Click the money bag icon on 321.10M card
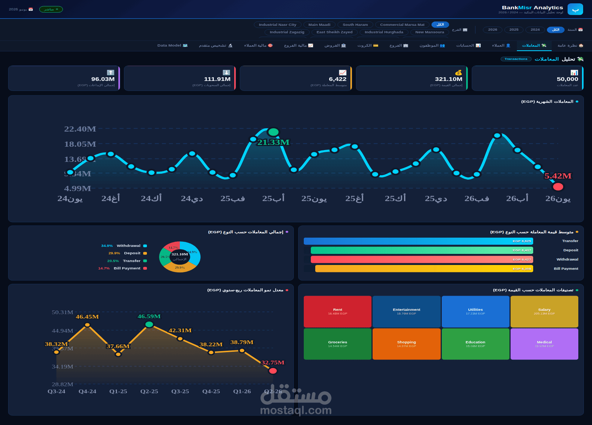 pos(458,72)
